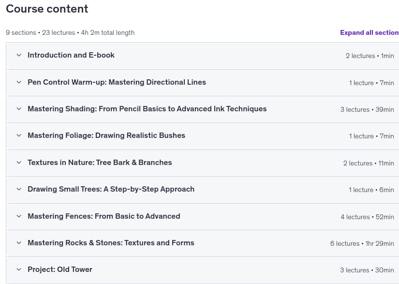Expand the Introduction and E-book chevron
Screen dimensions: 399x284
pyautogui.click(x=19, y=55)
